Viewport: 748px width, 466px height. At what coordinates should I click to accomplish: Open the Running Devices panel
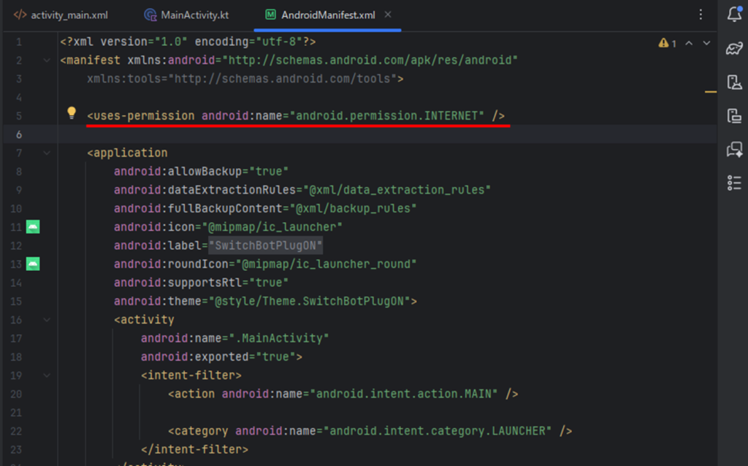(x=734, y=115)
